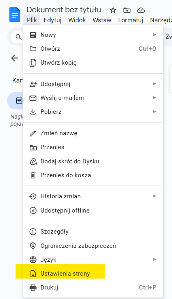Check the cloud save status icon
This screenshot has height=299, width=172.
coord(141,10)
